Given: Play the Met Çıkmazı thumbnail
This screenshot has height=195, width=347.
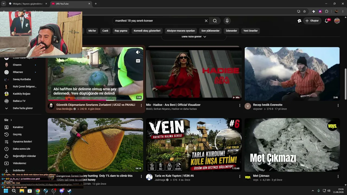Looking at the screenshot, I should point(292,145).
